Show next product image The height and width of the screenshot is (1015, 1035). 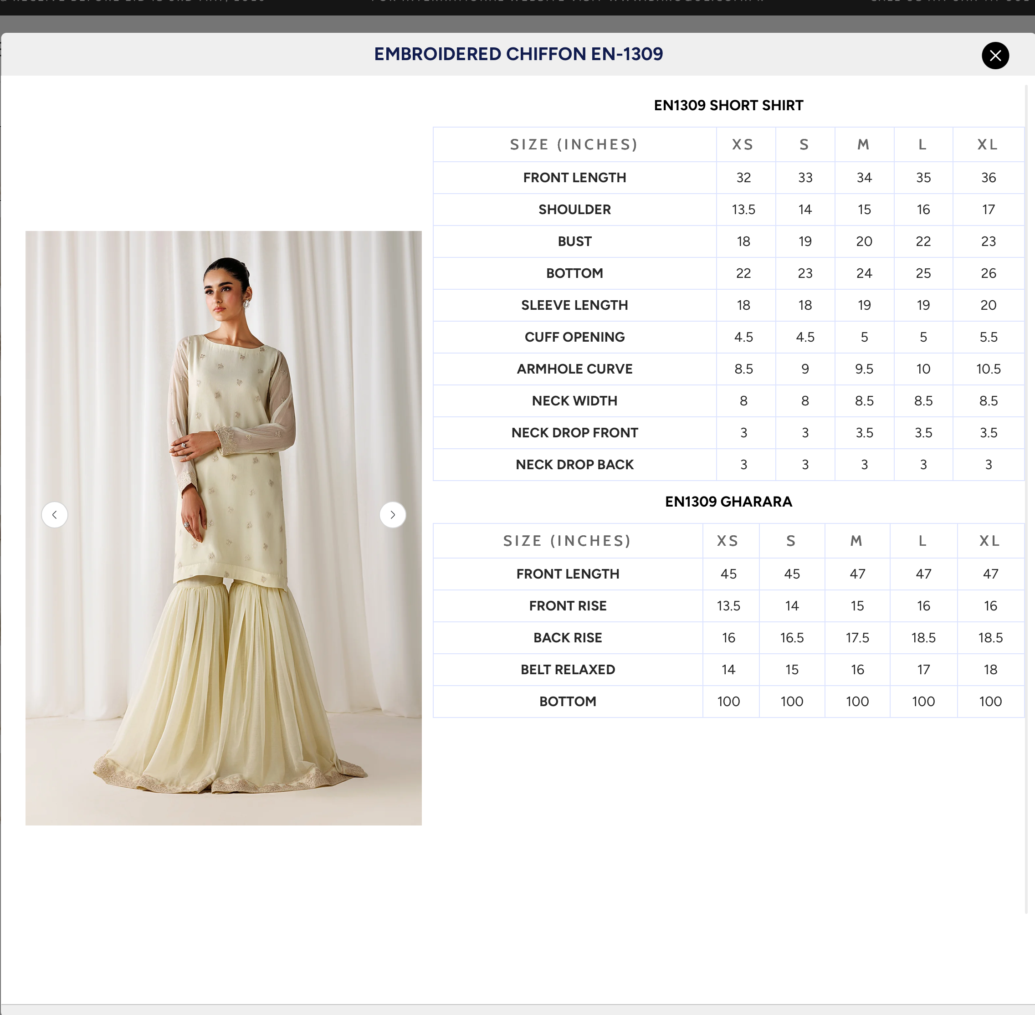(x=393, y=514)
